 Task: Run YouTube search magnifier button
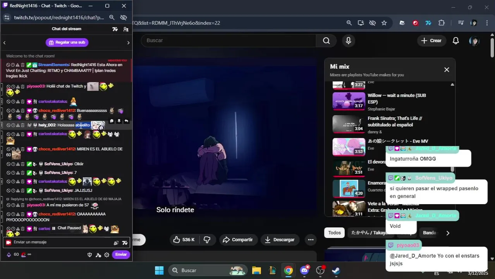click(x=326, y=41)
